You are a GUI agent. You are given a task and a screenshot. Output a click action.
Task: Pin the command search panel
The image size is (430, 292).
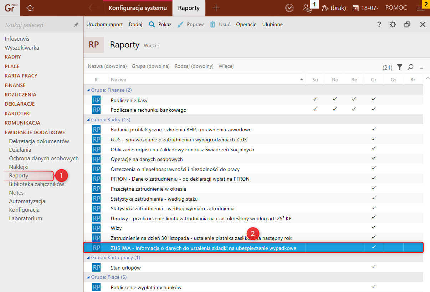(76, 25)
